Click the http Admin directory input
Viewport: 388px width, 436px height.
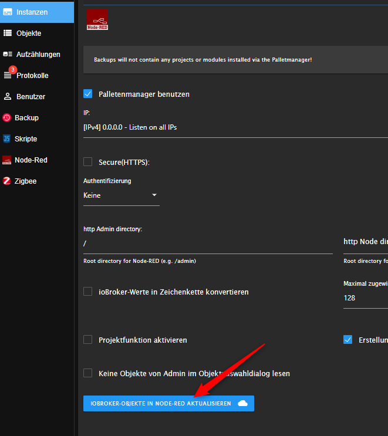click(x=208, y=244)
